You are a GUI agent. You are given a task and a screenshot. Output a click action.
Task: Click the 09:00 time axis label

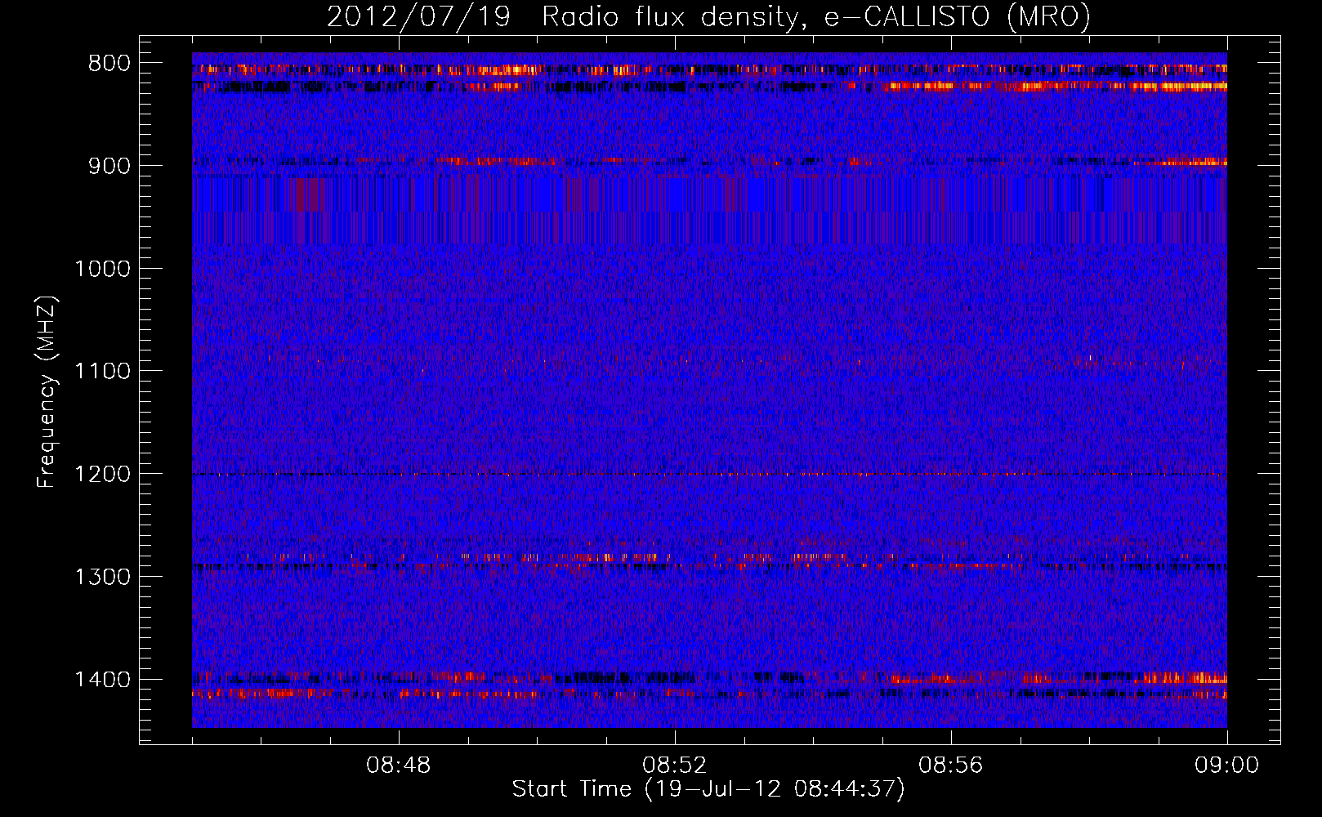click(x=1227, y=766)
